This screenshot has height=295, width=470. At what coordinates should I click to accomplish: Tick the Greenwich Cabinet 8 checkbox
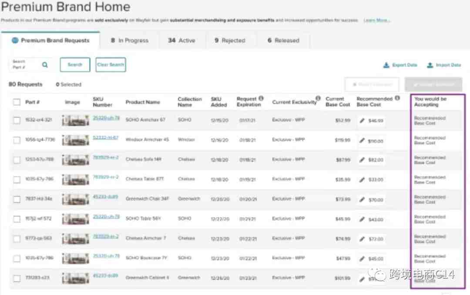click(17, 278)
